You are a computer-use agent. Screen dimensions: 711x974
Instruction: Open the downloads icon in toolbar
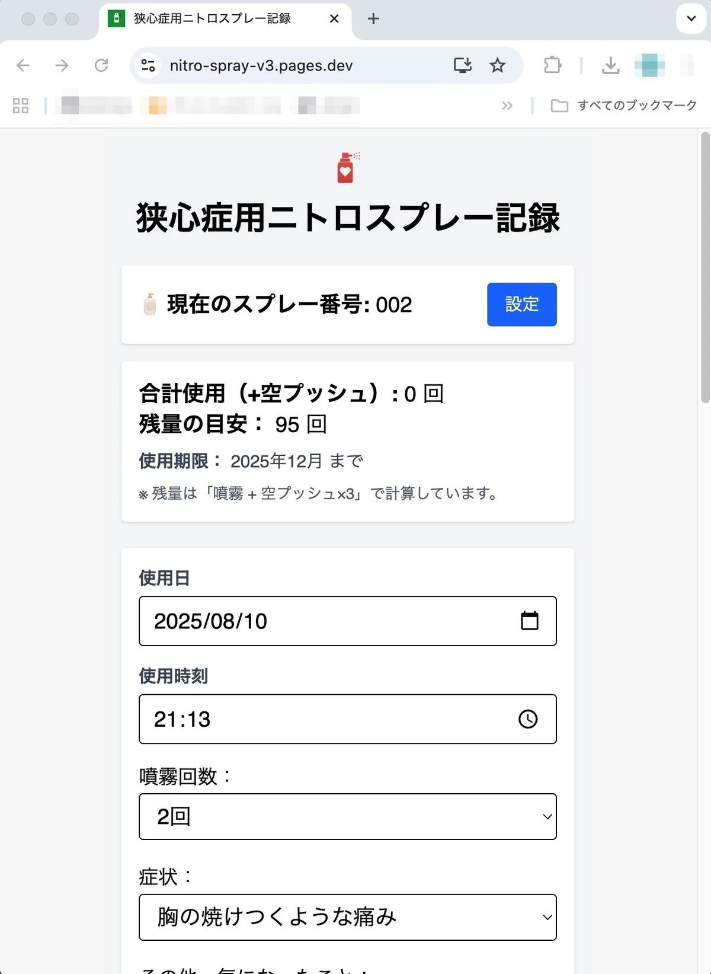(610, 65)
